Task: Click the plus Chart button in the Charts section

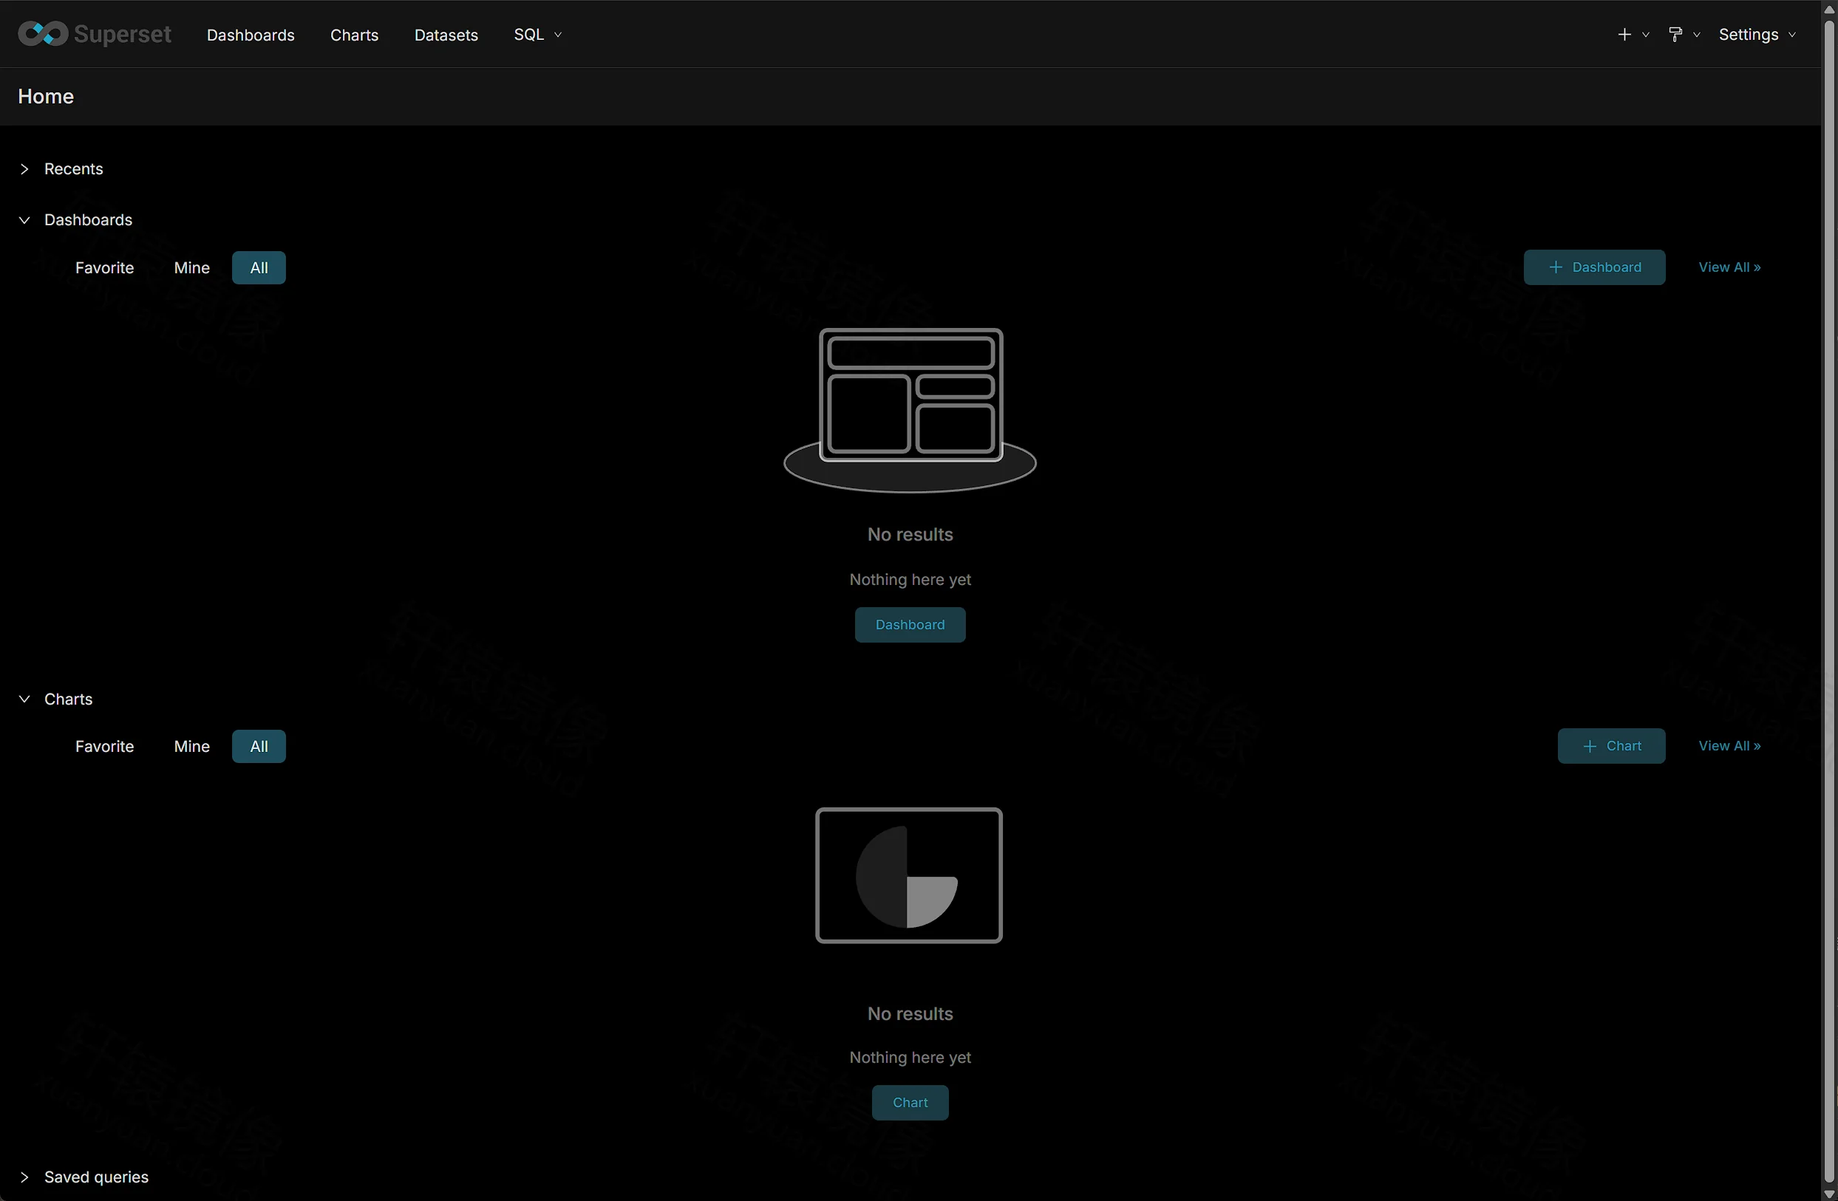Action: [x=1611, y=745]
